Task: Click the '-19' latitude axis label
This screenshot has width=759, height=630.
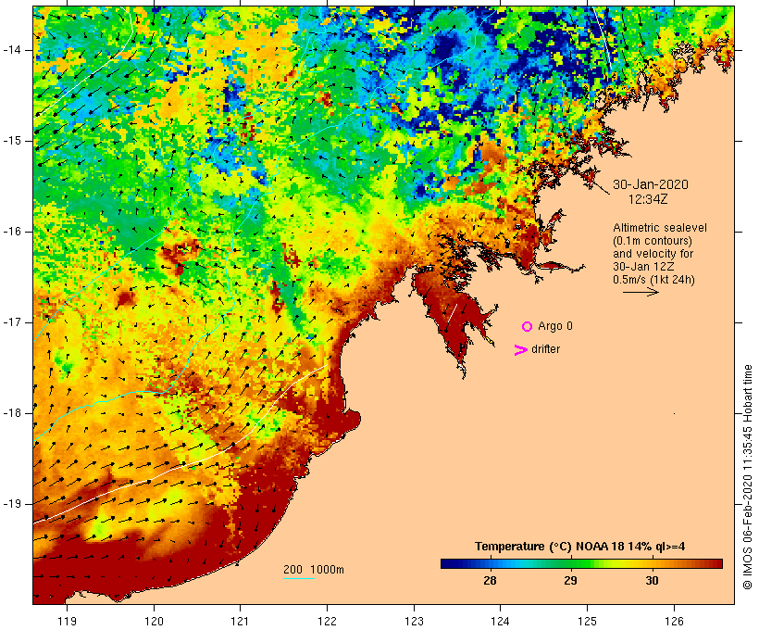Action: [12, 504]
